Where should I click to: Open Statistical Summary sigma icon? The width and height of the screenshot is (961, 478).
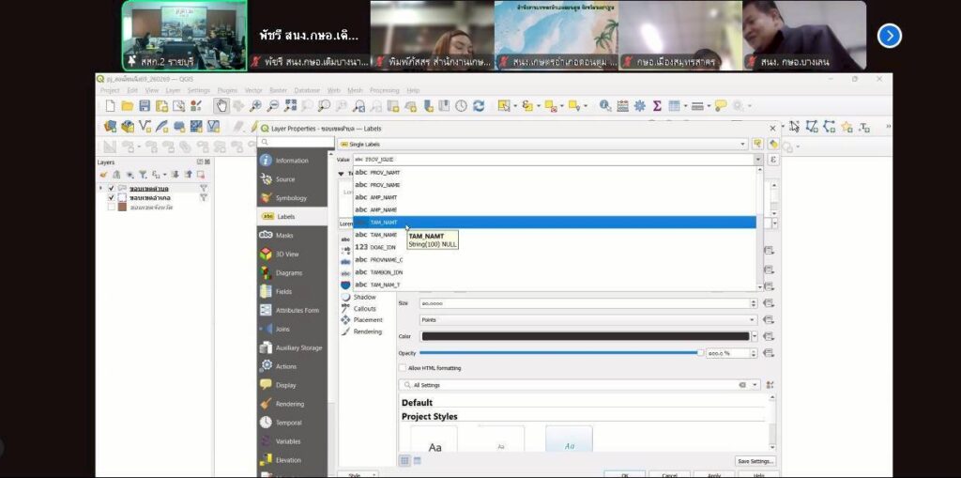tap(657, 106)
